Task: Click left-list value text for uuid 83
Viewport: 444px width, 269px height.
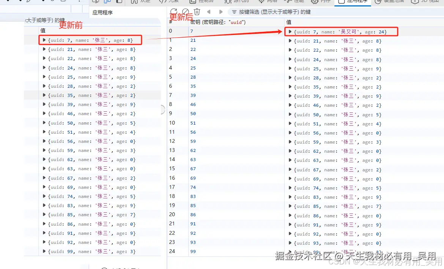Action: pos(92,206)
